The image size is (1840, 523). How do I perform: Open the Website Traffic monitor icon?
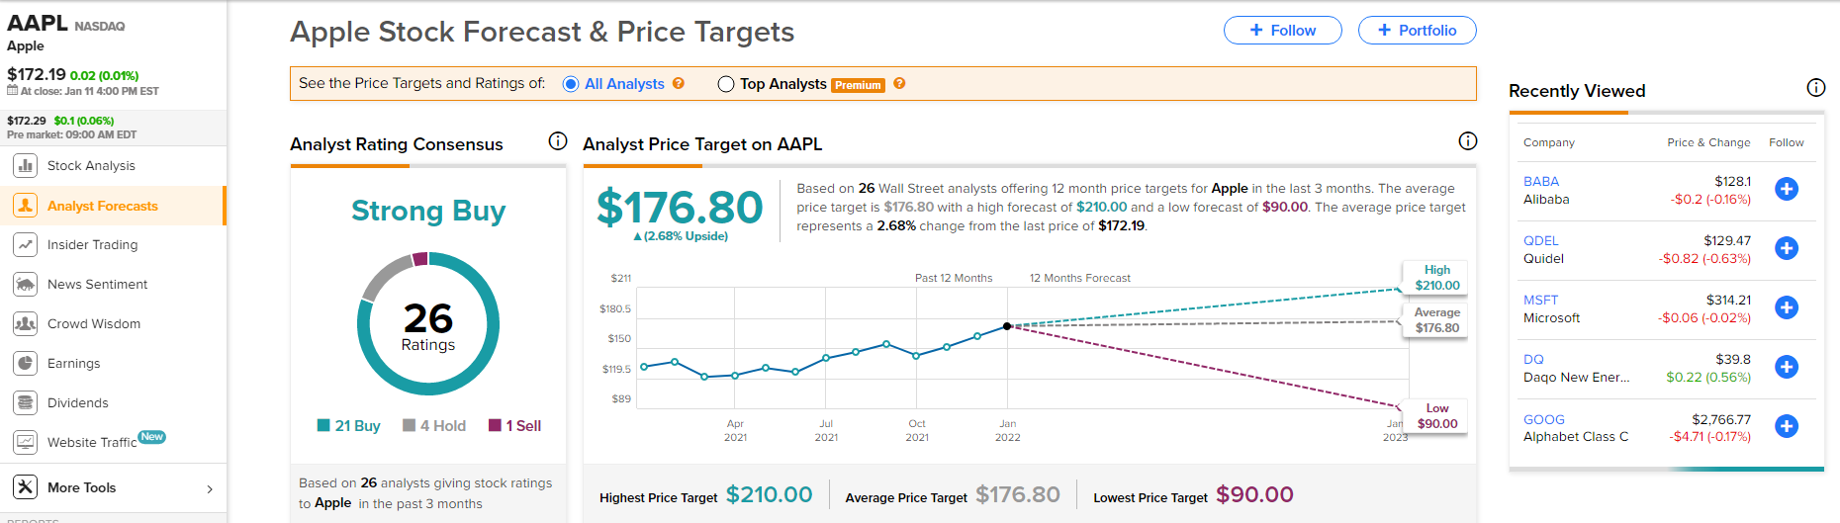coord(26,442)
